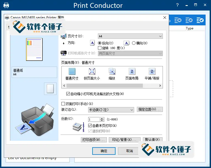Confirm with the 确定 button
Screen dimensions: 211x168
(x=104, y=151)
